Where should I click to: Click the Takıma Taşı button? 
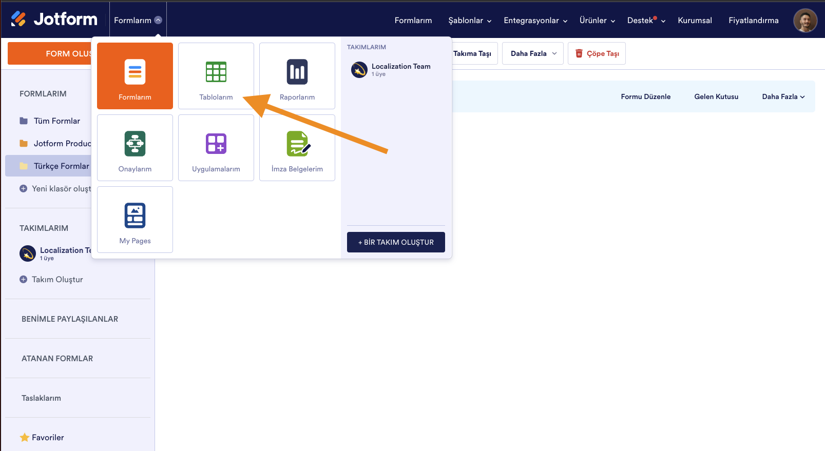click(475, 53)
